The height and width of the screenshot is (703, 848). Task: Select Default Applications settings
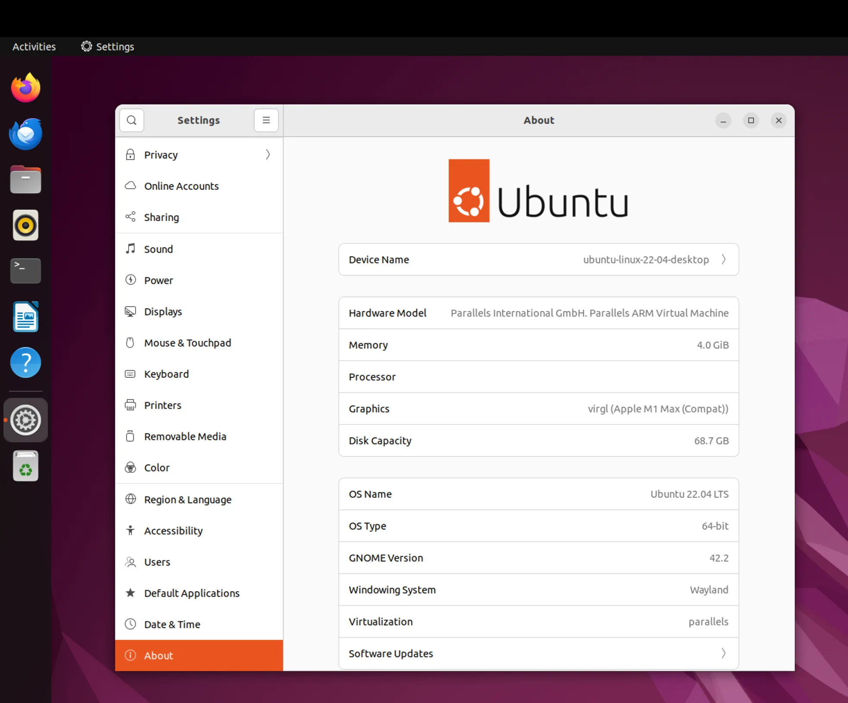coord(191,593)
